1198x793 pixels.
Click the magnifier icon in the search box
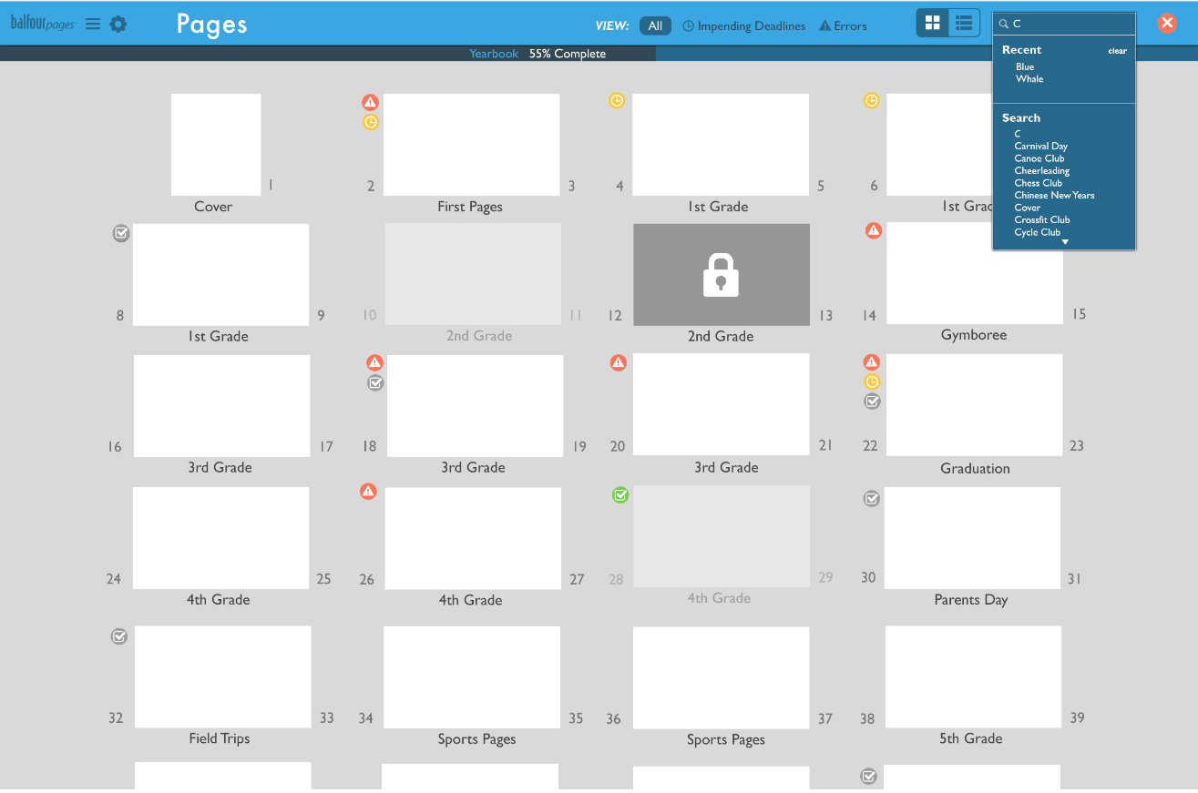(x=1004, y=25)
